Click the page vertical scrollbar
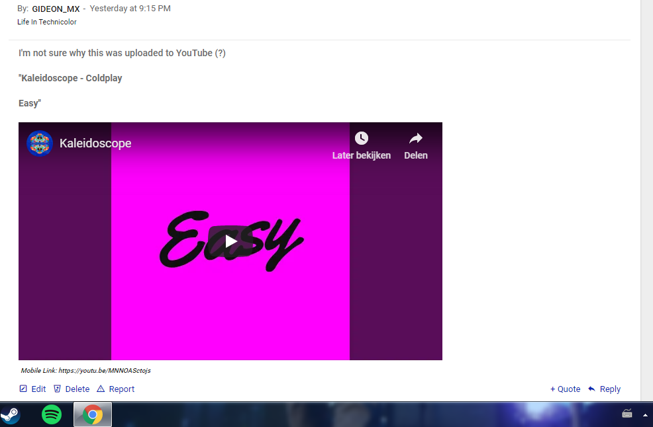Viewport: 653px width, 427px height. 647,200
